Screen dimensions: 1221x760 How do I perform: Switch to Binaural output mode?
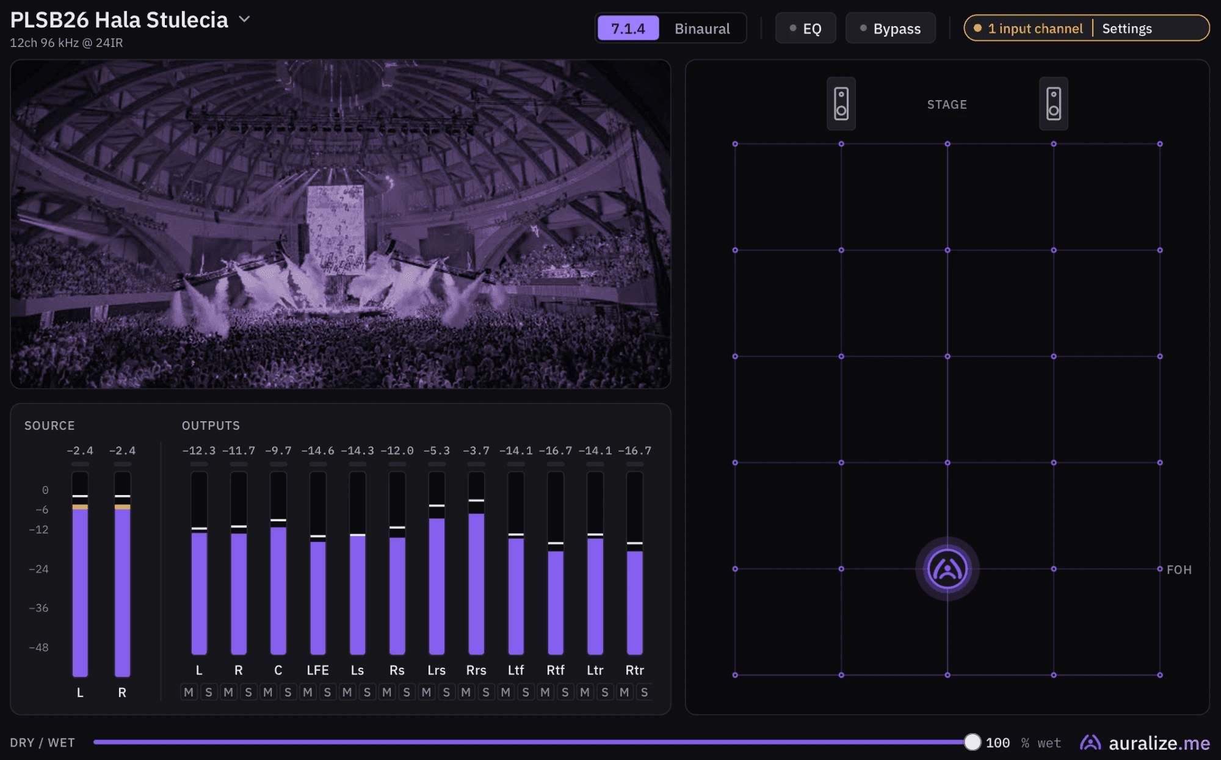tap(702, 29)
